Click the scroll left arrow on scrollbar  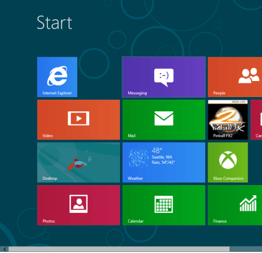[4, 249]
